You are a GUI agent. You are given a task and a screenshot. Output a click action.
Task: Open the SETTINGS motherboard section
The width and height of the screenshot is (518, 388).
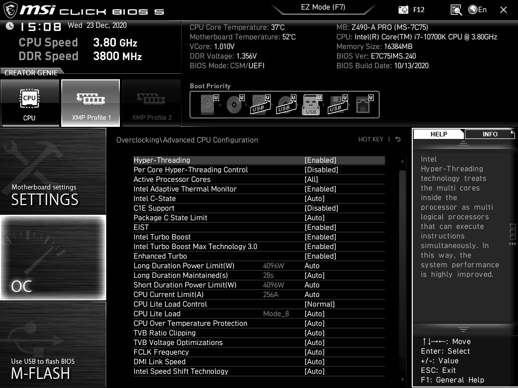point(53,171)
